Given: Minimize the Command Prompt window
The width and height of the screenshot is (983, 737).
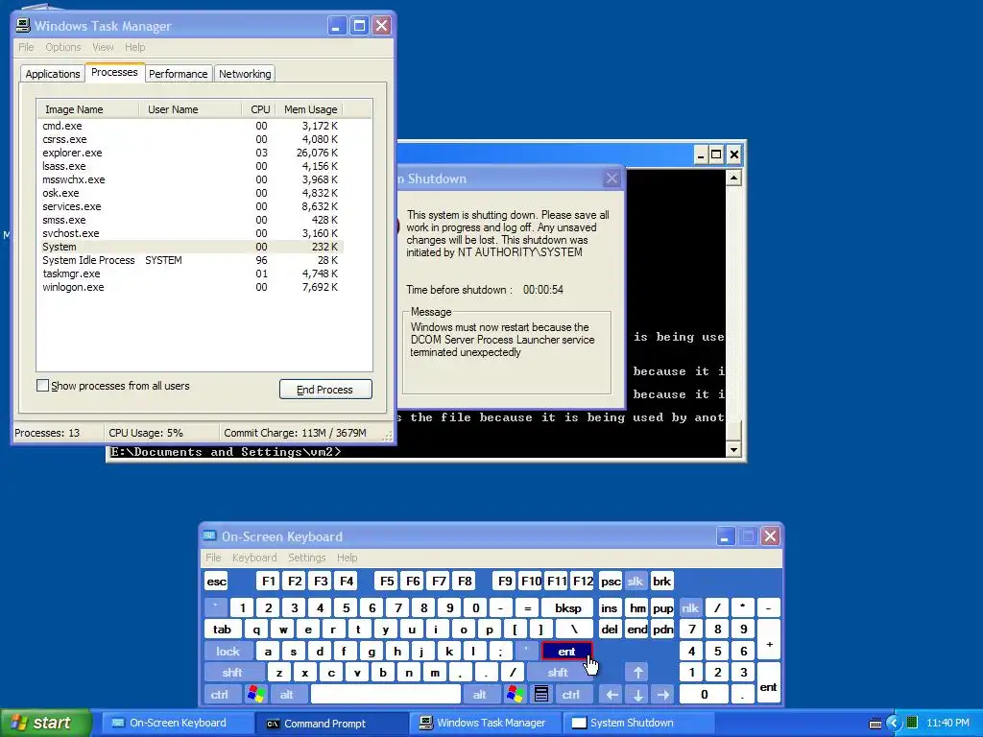Looking at the screenshot, I should [701, 155].
